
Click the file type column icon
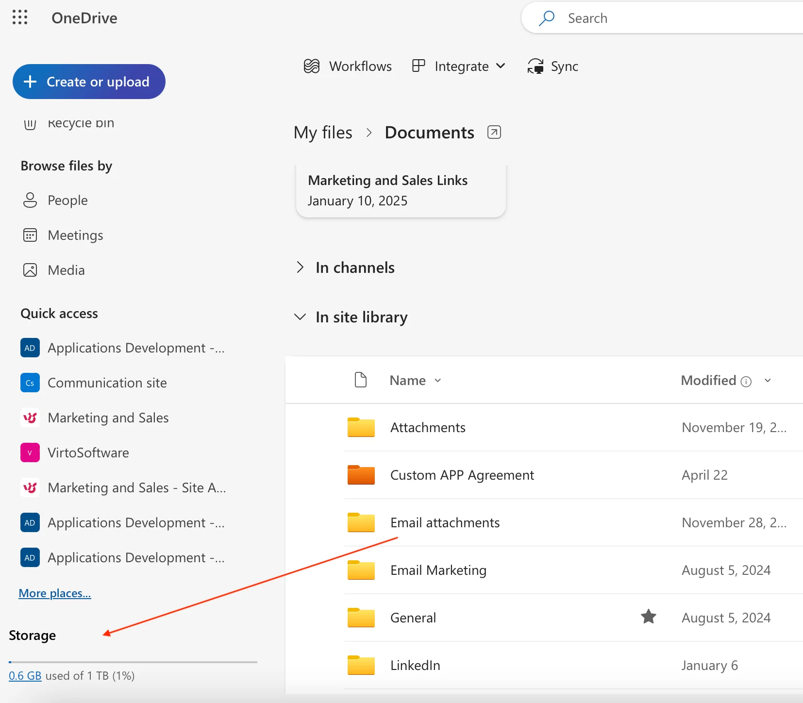coord(361,380)
